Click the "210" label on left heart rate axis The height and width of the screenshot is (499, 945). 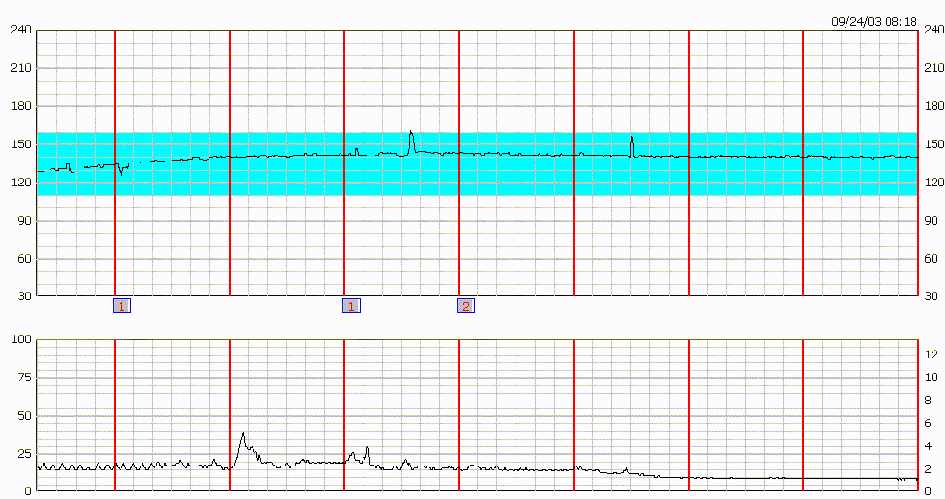[21, 69]
